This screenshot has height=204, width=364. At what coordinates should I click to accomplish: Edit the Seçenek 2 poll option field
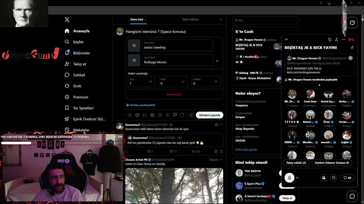(x=177, y=60)
